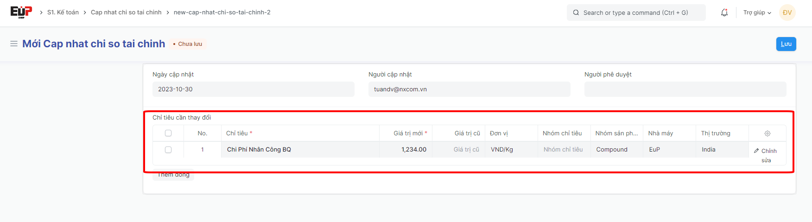This screenshot has width=812, height=222.
Task: Click the Người phê duyệt field
Action: (685, 89)
